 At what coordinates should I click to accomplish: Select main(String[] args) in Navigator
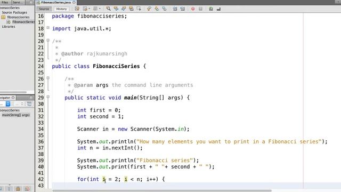[15, 115]
